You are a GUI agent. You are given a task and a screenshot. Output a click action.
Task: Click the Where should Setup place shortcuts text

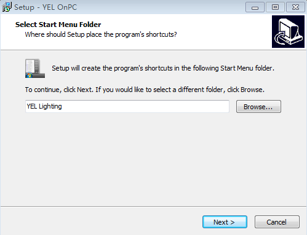[x=101, y=34]
